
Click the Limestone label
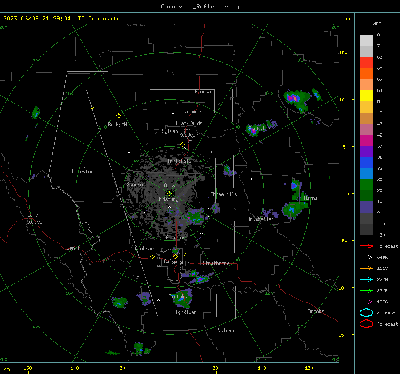84,172
